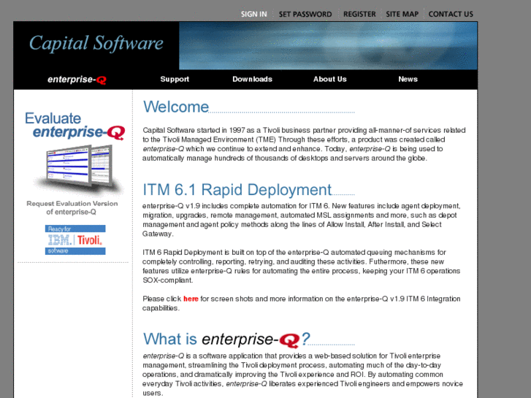Go to the REGISTER page

click(x=359, y=14)
